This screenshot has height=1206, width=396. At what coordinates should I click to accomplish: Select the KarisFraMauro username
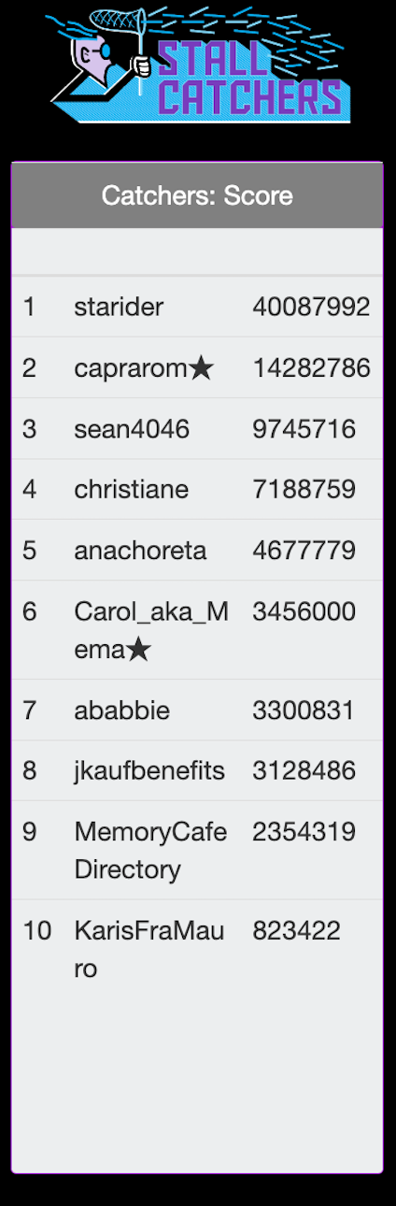pyautogui.click(x=148, y=950)
